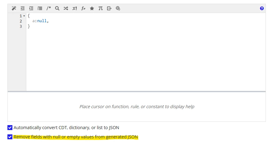This screenshot has height=143, width=273.
Task: Click the closing brace on line 3
Action: point(29,26)
